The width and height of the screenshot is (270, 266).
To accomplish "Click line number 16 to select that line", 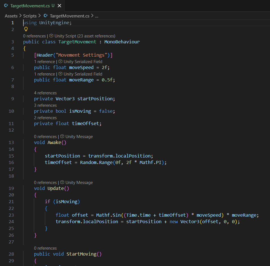I will pyautogui.click(x=11, y=162).
